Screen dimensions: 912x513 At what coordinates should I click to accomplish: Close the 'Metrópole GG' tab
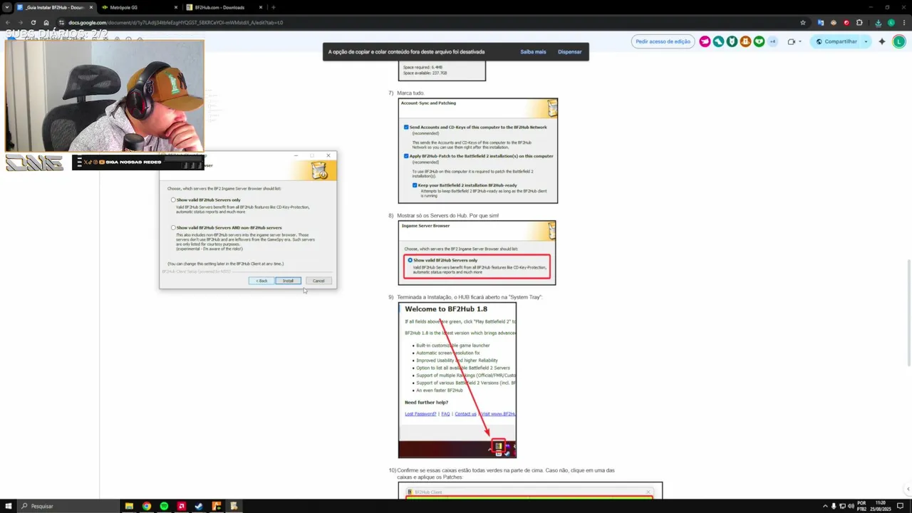(x=175, y=7)
